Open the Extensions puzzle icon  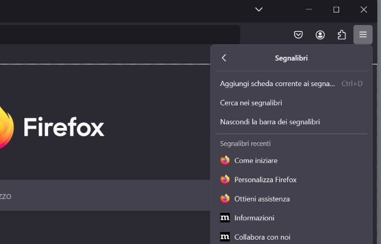(342, 35)
